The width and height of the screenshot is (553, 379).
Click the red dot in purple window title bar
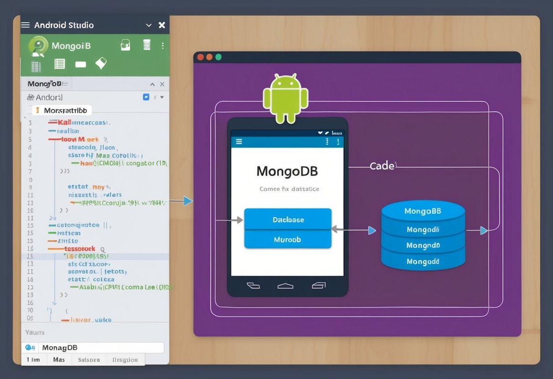click(x=201, y=57)
